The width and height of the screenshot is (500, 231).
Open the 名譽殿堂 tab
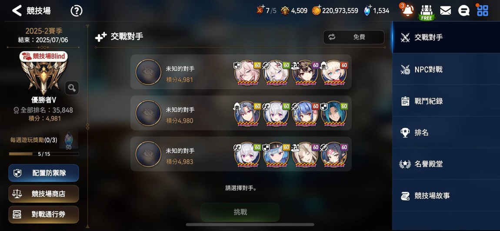[x=446, y=164]
